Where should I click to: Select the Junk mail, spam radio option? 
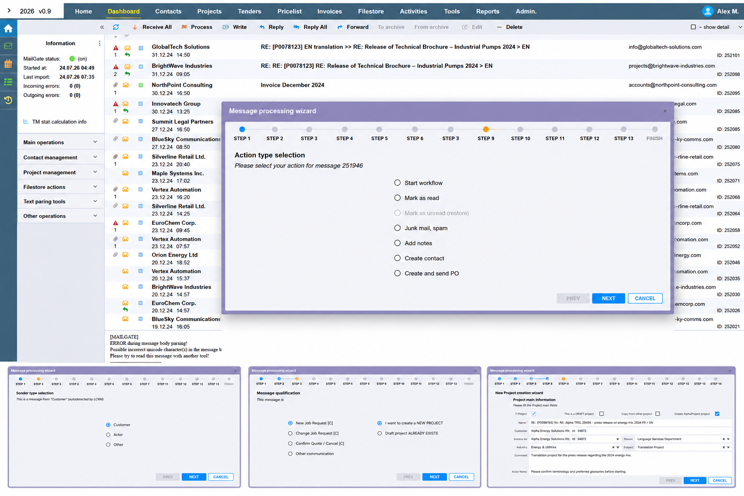(397, 228)
